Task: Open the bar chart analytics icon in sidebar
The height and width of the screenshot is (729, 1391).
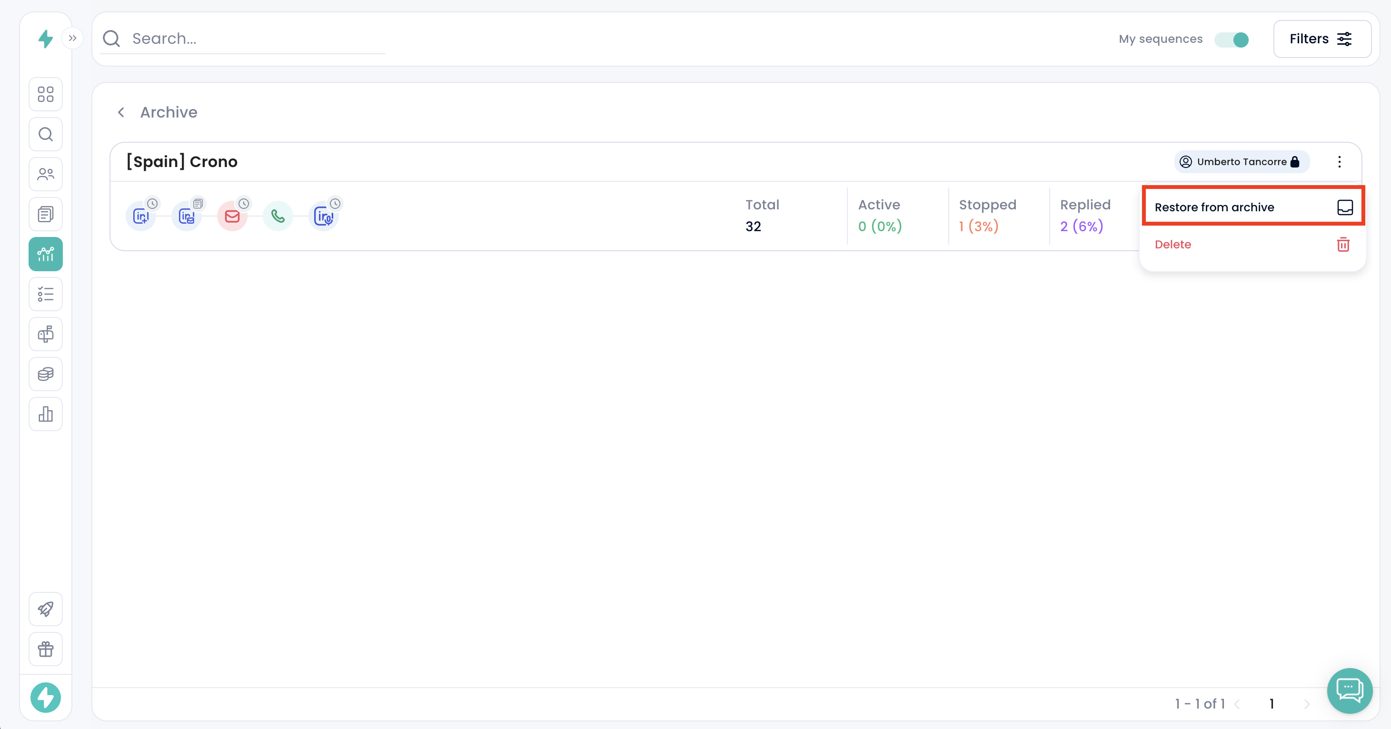Action: (x=45, y=414)
